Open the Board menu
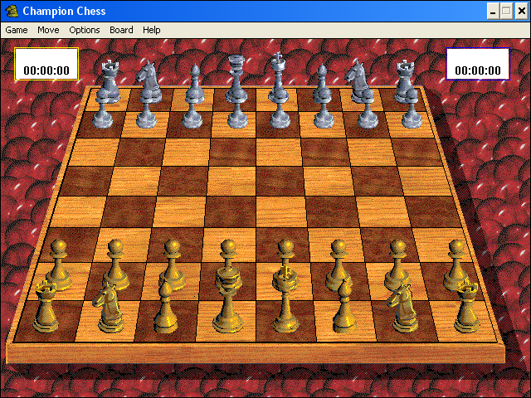Screen dimensions: 531x398 coord(121,30)
